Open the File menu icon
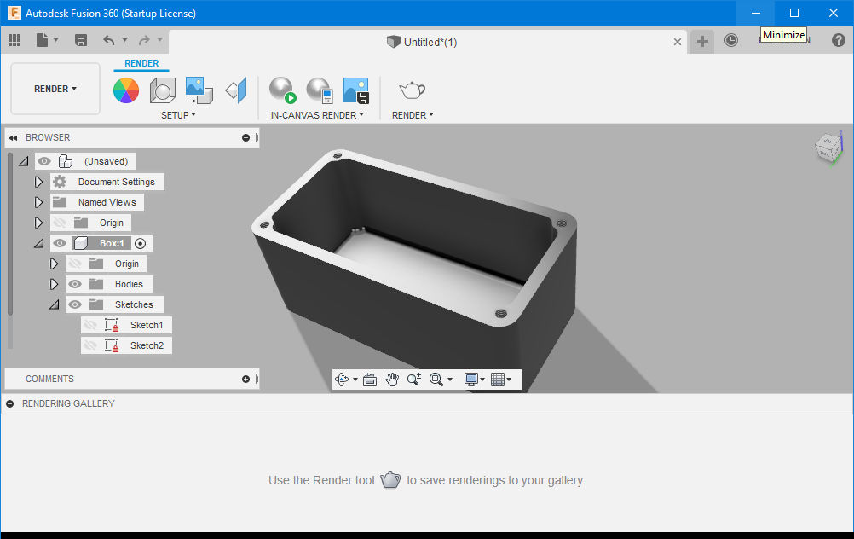Viewport: 854px width, 539px height. 42,40
